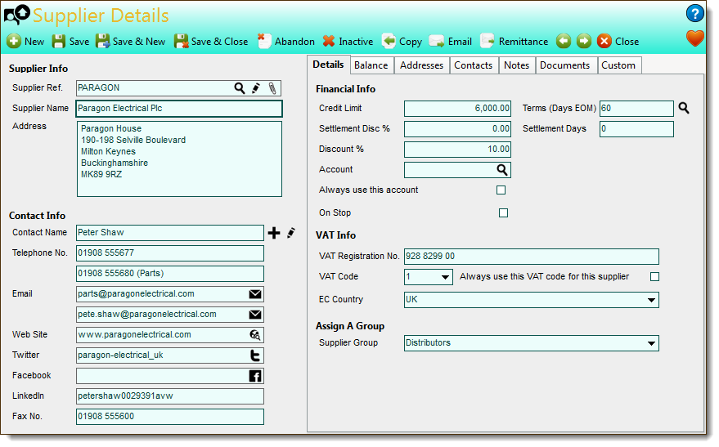Expand the EC Country dropdown

pos(650,300)
